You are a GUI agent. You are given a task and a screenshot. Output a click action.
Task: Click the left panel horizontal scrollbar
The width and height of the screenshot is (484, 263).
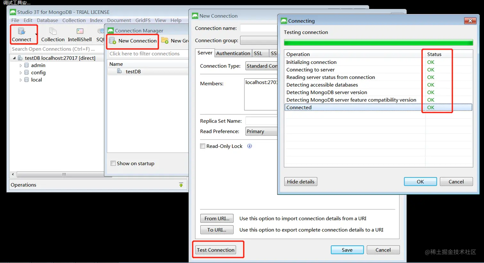(x=64, y=174)
